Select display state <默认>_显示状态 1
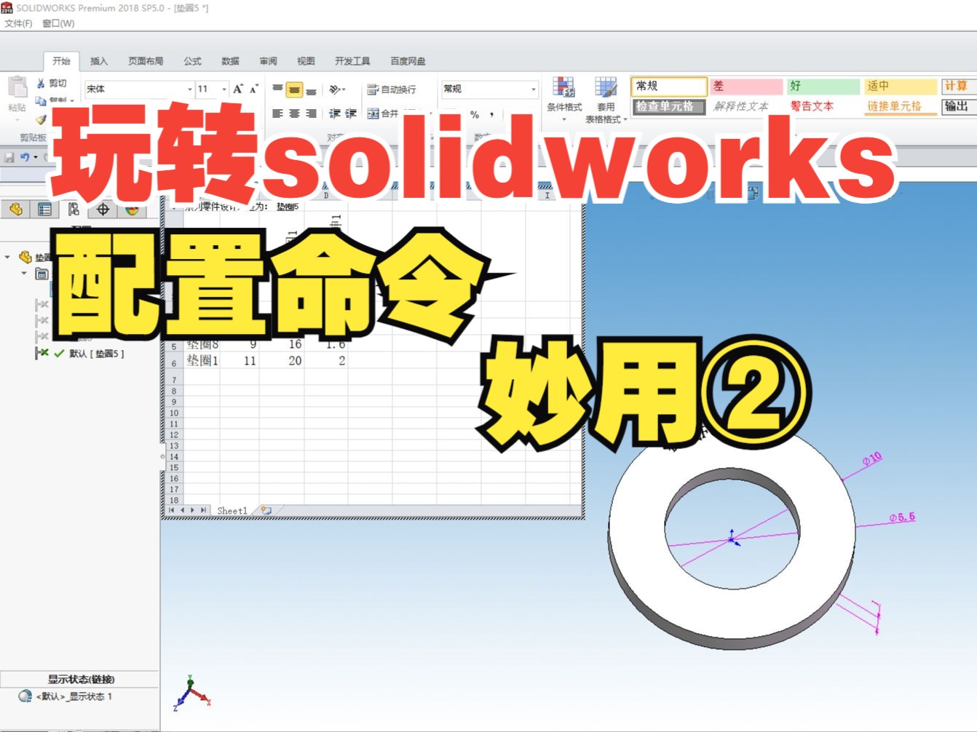The image size is (977, 732). [76, 696]
